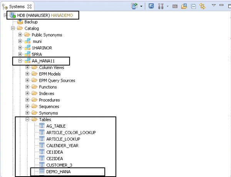Expand the EPM Models folder
Screen dimensions: 231x177
tap(27, 74)
